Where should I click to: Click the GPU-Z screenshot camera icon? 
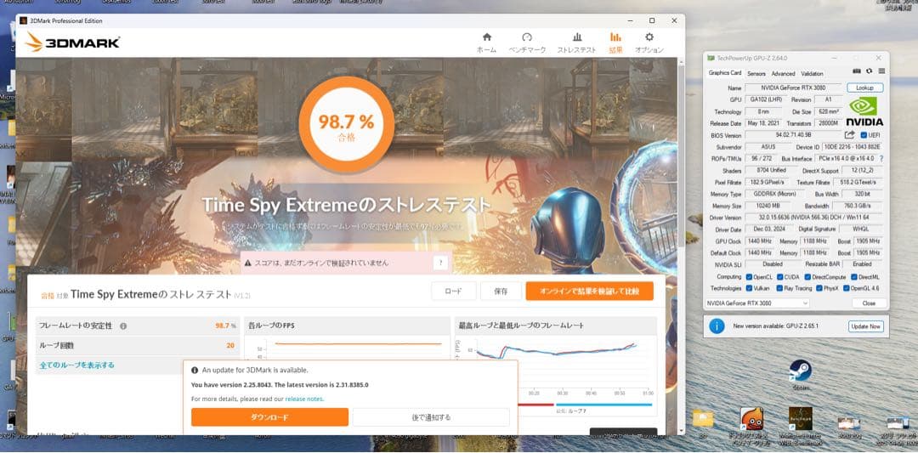(x=857, y=71)
